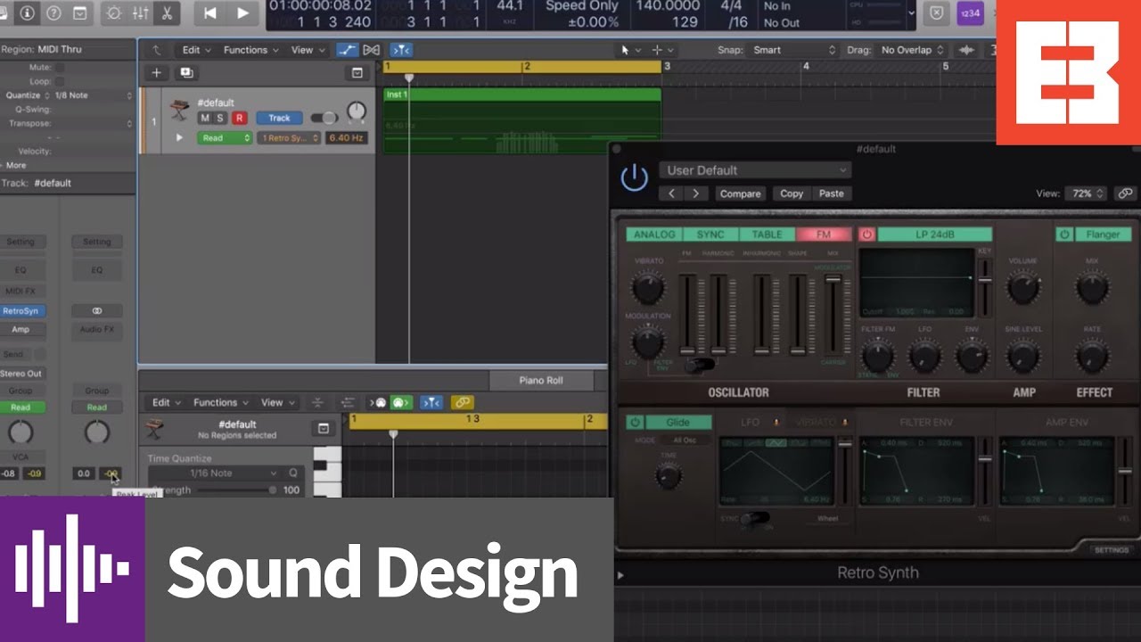Toggle the Flex show/hide icon
1141x642 pixels.
372,50
